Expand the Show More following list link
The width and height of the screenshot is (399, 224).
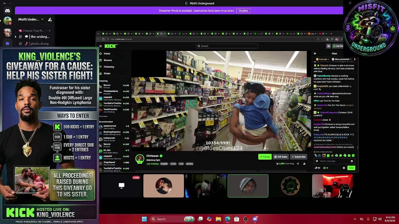click(x=103, y=116)
